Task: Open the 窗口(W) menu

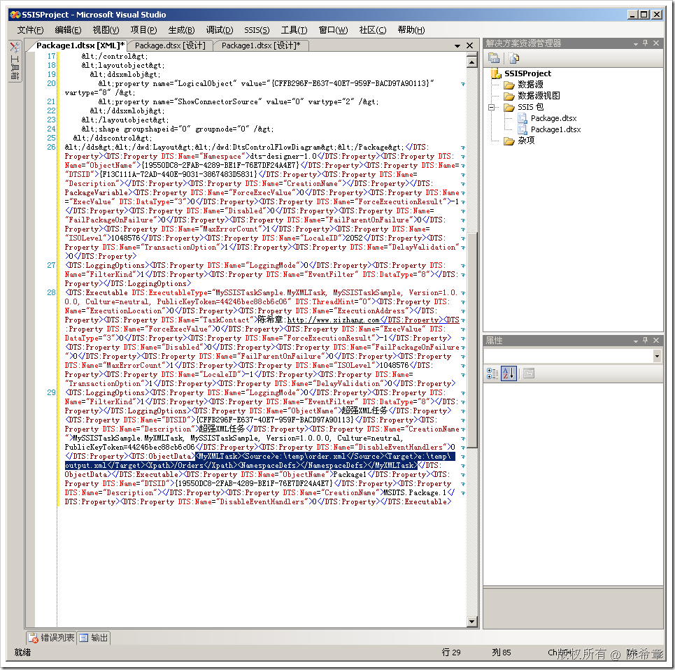Action: (333, 29)
